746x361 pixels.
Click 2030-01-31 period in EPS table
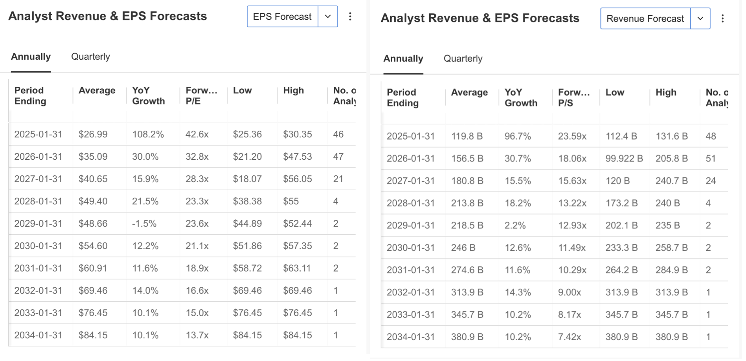(x=38, y=246)
